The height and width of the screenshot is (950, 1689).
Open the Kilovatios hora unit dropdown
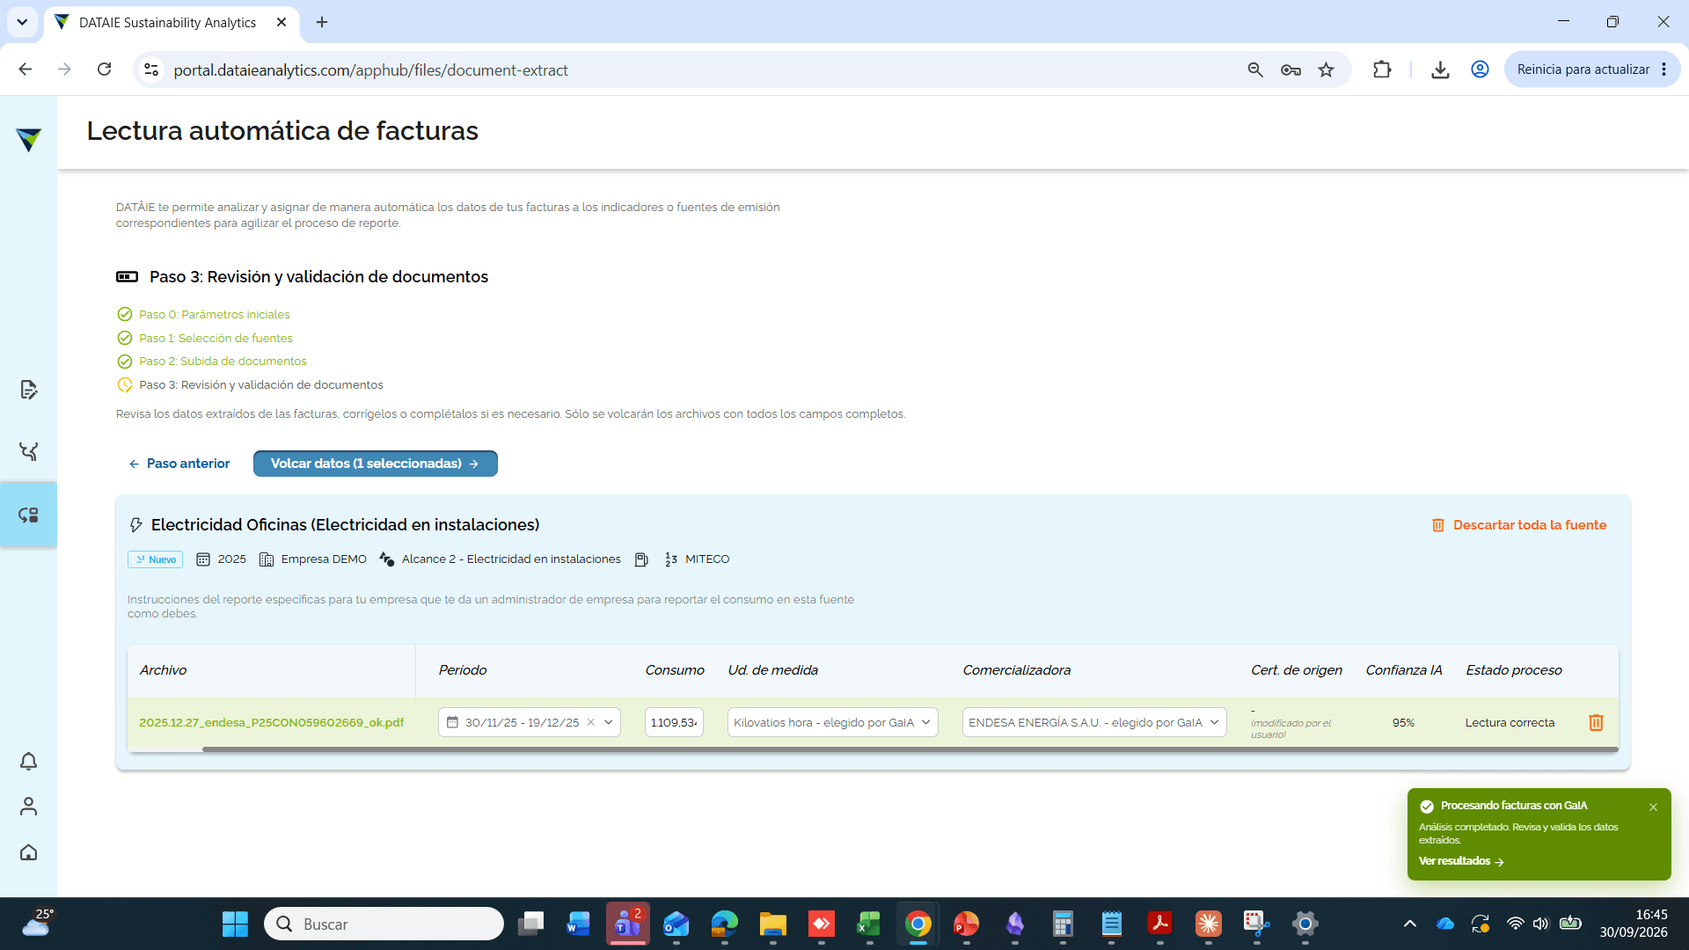(x=832, y=722)
